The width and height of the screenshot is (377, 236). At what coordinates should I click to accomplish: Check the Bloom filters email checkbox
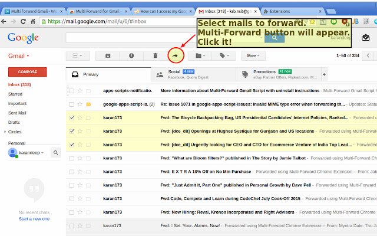point(72,158)
